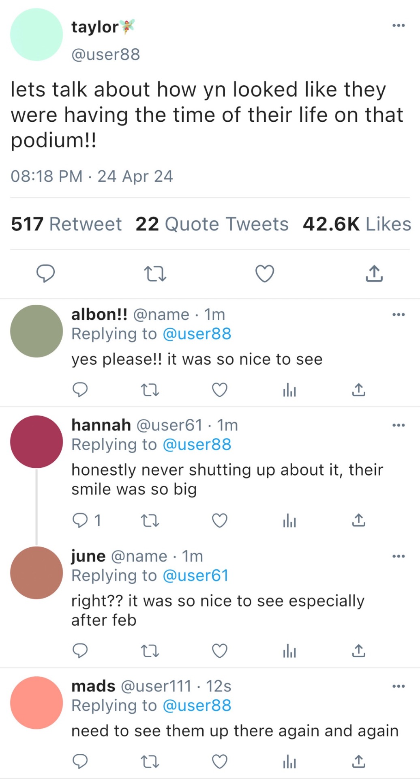
Task: Like mads's reply
Action: [220, 762]
